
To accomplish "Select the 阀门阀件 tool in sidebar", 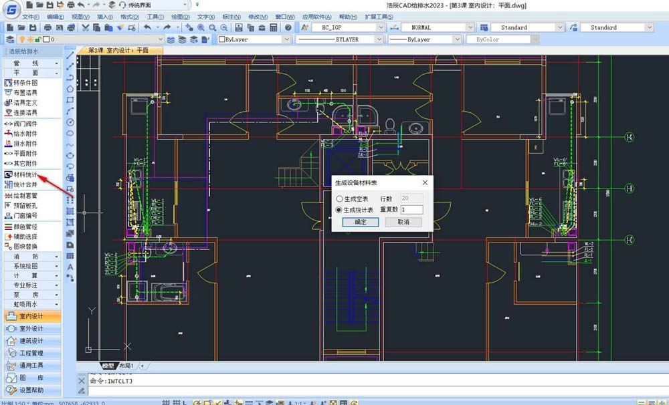I will (x=25, y=124).
